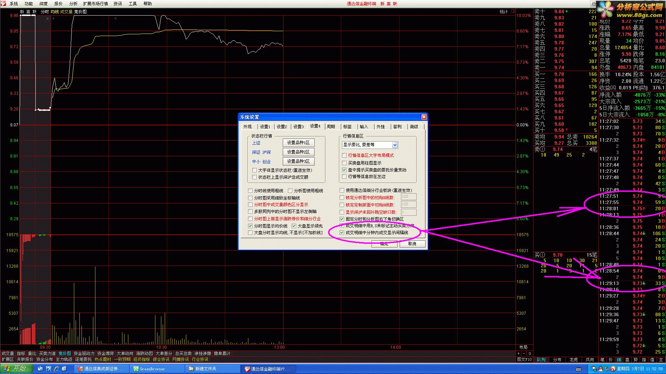Screen dimensions: 666x374
Task: Enable 分析图使用粗线 checkbox
Action: click(x=290, y=191)
